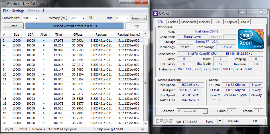Click LinX scrollbar up arrow
Viewport: 270px width, 134px height.
click(146, 34)
